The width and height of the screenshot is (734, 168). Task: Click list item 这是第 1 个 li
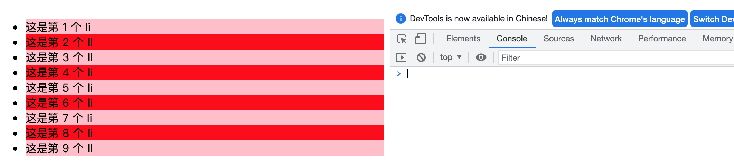[205, 27]
